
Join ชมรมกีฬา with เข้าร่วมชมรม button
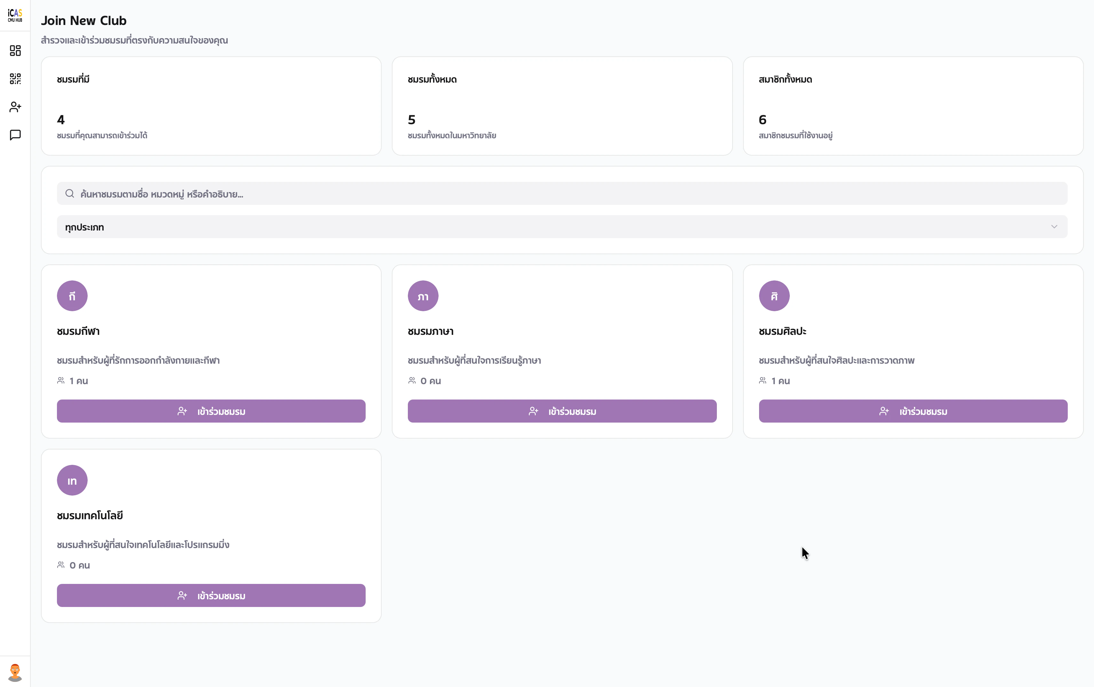[211, 411]
